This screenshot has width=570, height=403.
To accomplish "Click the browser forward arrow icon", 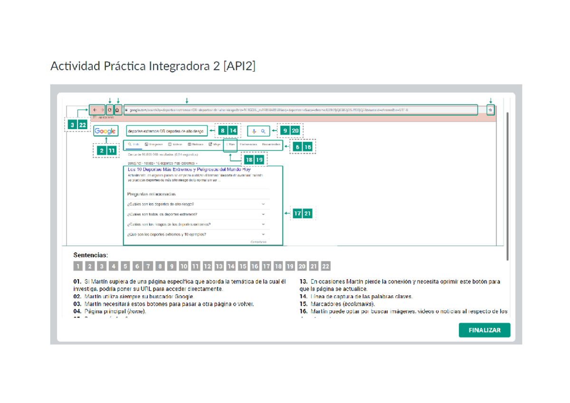I will 102,110.
